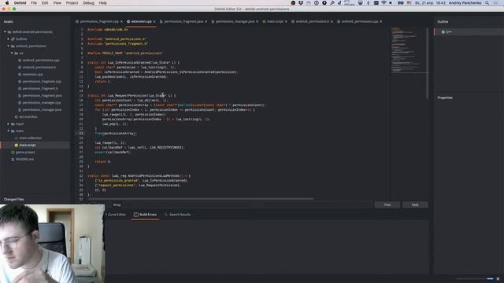Screen dimensions: 504x283
Task: Close the android_permissions.cpp tab
Action: (381, 21)
